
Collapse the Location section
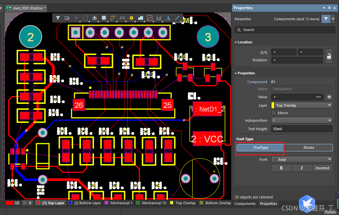(x=236, y=42)
